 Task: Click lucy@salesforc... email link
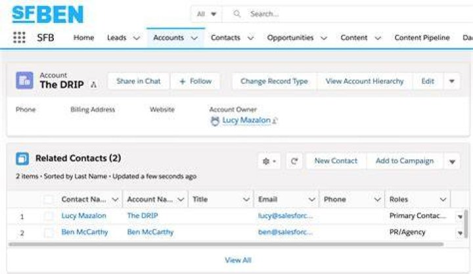285,216
